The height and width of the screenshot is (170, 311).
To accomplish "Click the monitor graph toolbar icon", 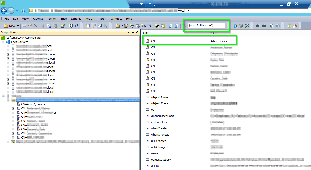I will (100, 26).
